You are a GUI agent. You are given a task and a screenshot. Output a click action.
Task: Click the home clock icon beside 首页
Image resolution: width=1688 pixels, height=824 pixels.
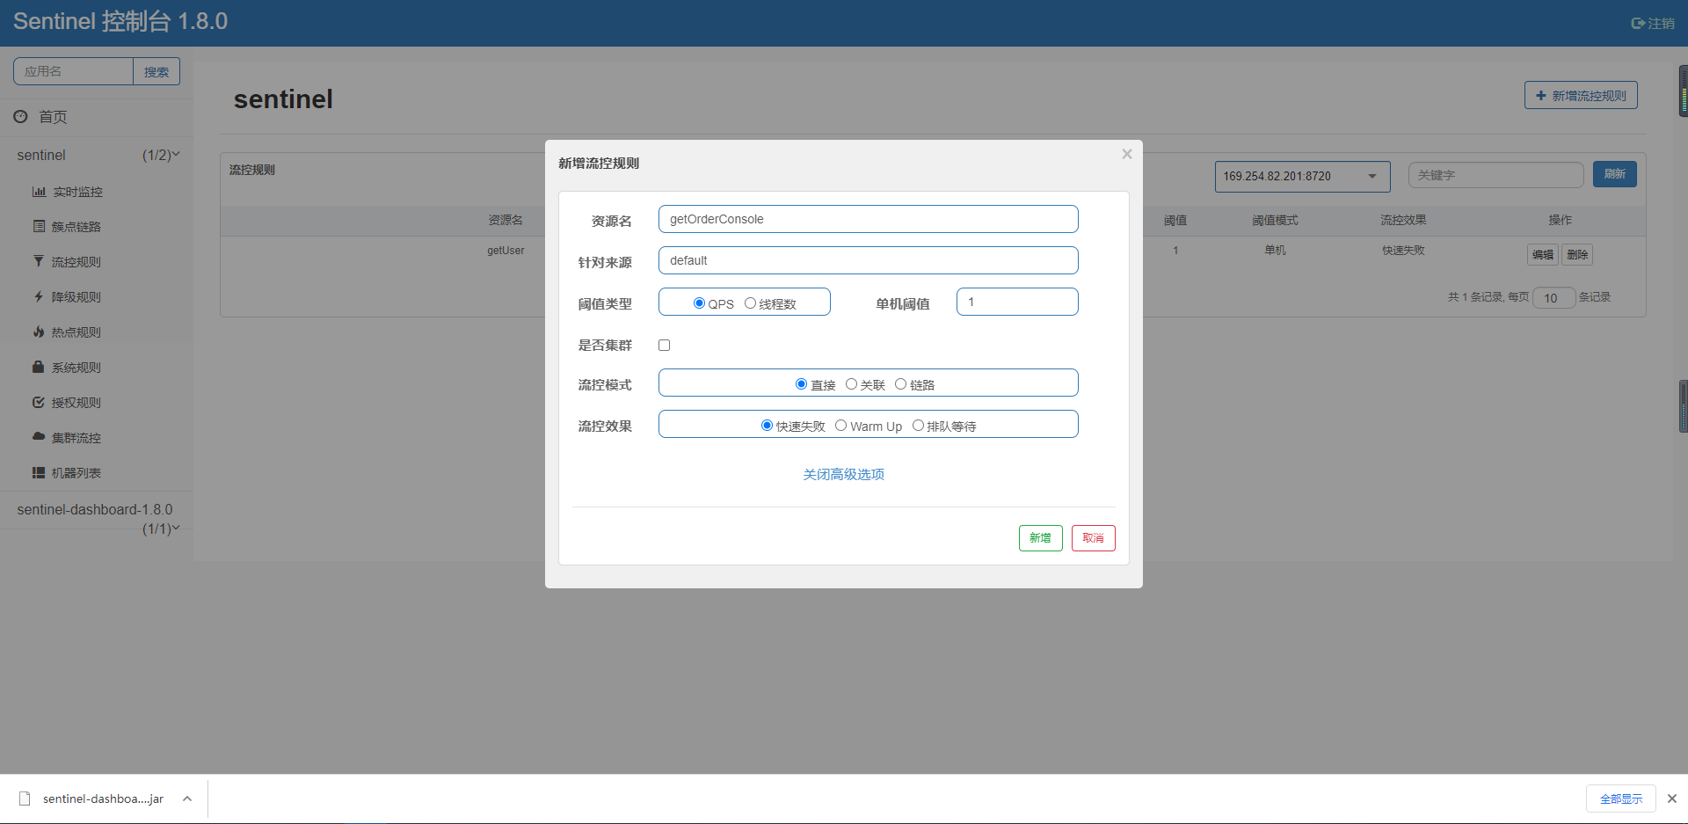20,116
